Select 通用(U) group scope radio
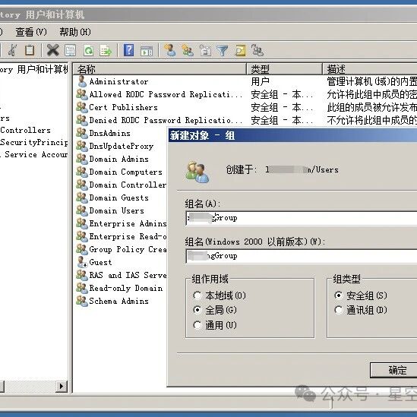 pyautogui.click(x=197, y=325)
